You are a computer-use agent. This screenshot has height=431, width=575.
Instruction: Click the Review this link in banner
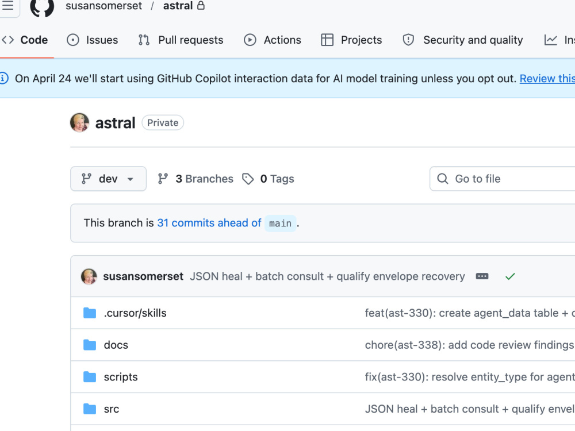pyautogui.click(x=547, y=78)
